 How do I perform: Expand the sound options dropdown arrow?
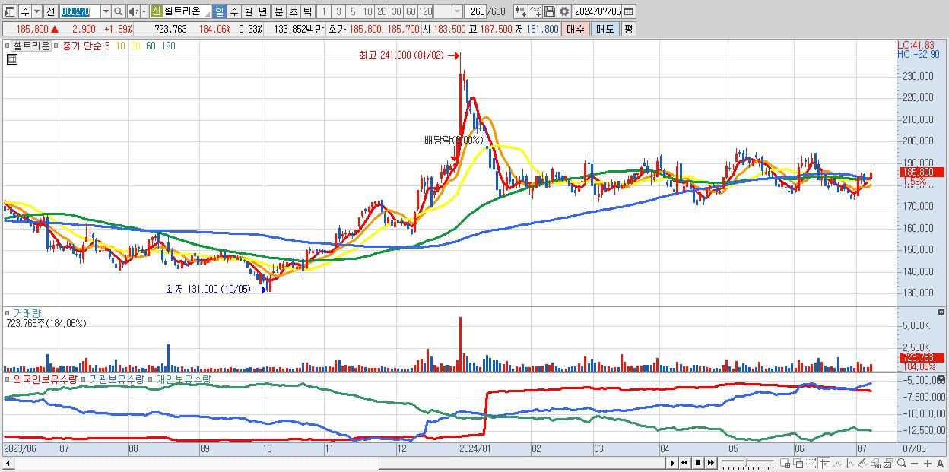[x=144, y=11]
